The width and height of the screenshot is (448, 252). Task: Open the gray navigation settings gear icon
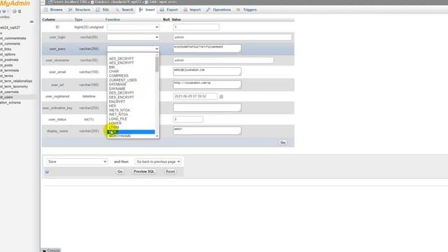(x=14, y=11)
